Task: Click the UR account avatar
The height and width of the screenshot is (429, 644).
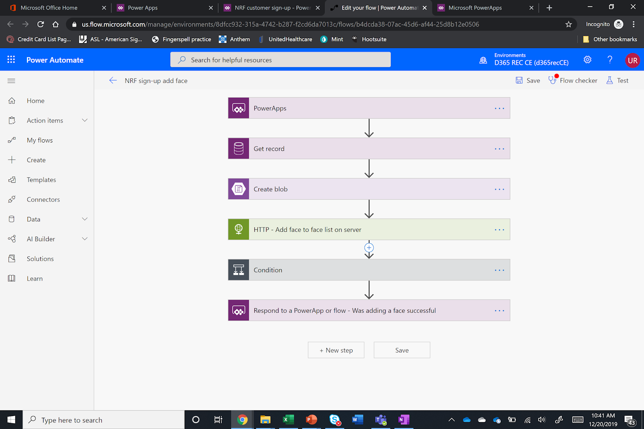Action: pos(632,60)
